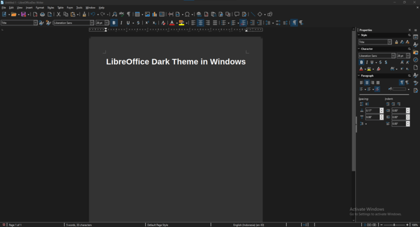This screenshot has height=227, width=420.
Task: Click the Default Page Style status bar field
Action: tap(158, 225)
